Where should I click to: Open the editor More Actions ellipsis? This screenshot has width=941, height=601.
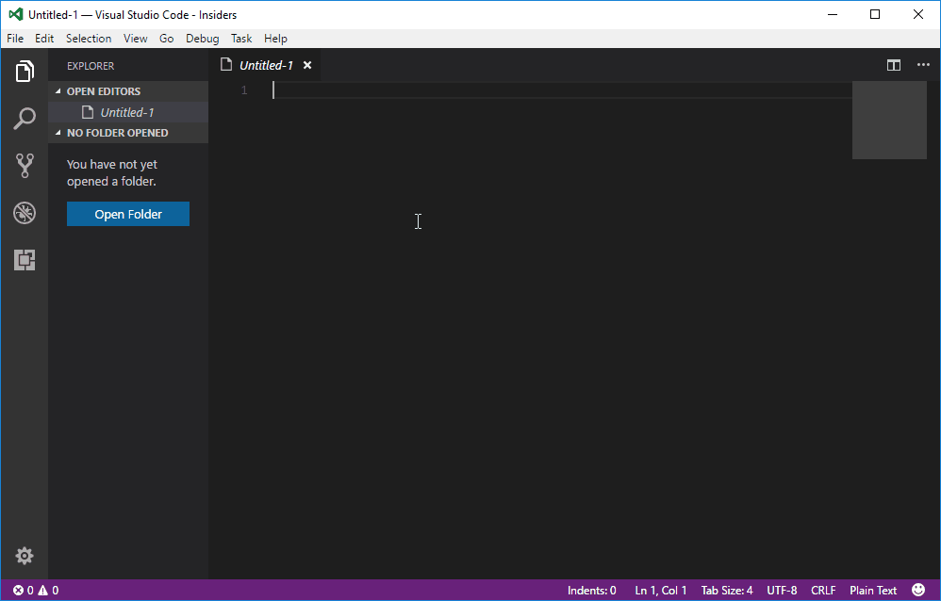click(923, 65)
